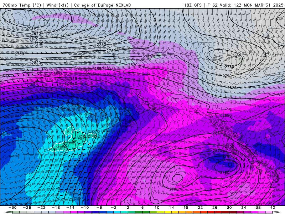Click the "700mb Temp (°C)" title text
285x214 pixels.
22,5
